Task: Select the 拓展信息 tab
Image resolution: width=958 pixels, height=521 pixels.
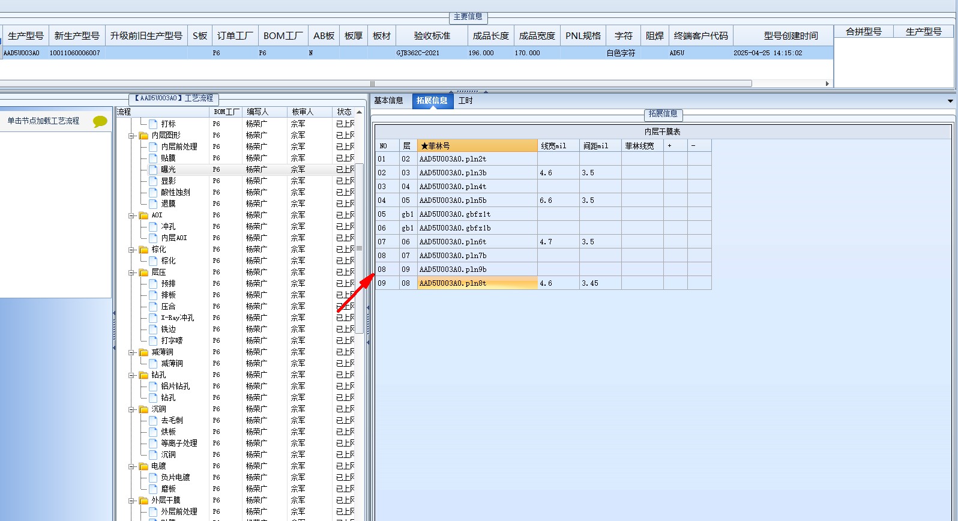Action: [432, 101]
